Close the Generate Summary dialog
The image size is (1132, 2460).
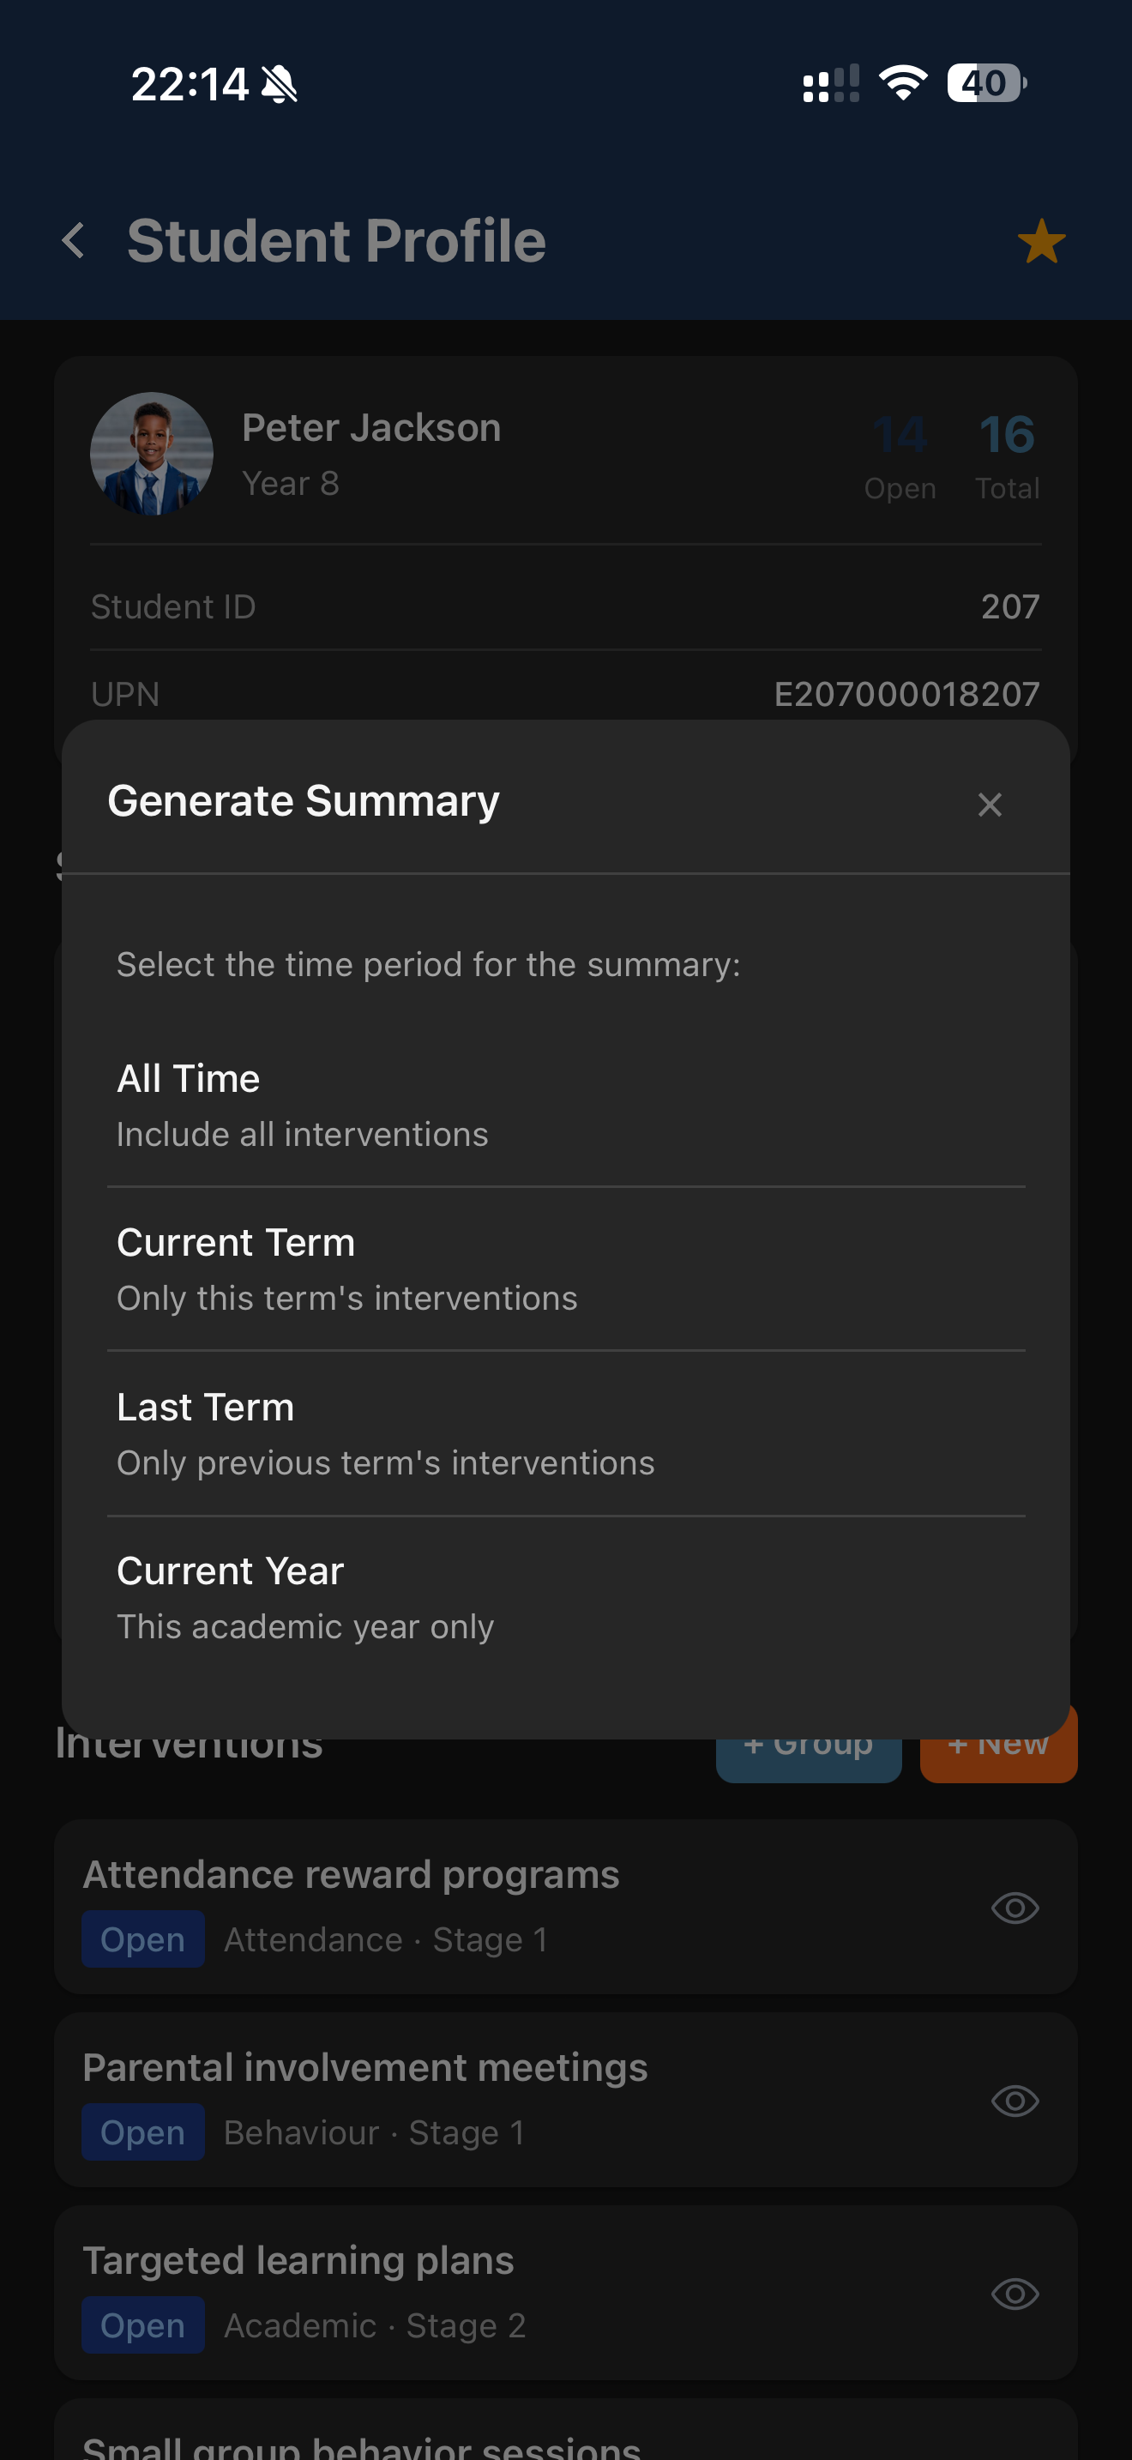point(990,805)
